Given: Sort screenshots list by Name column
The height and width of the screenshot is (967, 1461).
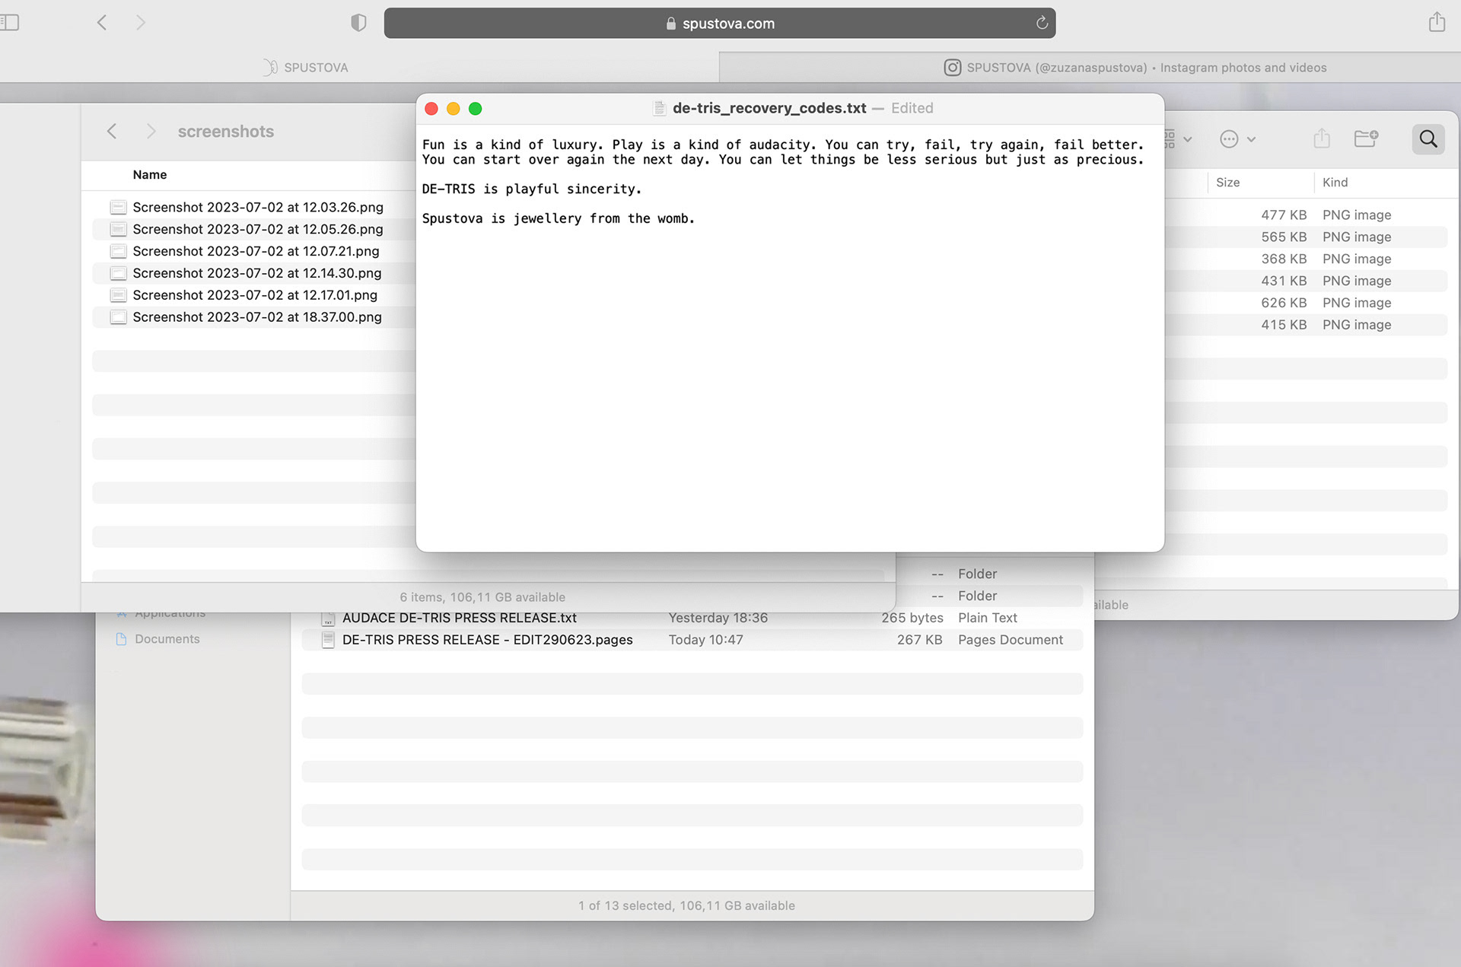Looking at the screenshot, I should pyautogui.click(x=149, y=174).
